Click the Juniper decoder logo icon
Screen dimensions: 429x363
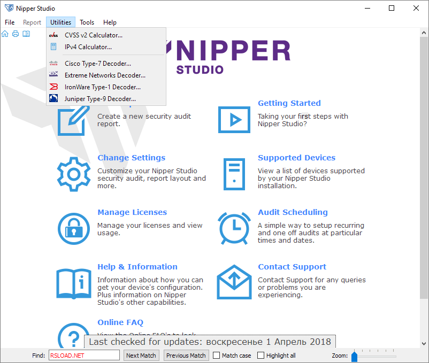tap(53, 98)
